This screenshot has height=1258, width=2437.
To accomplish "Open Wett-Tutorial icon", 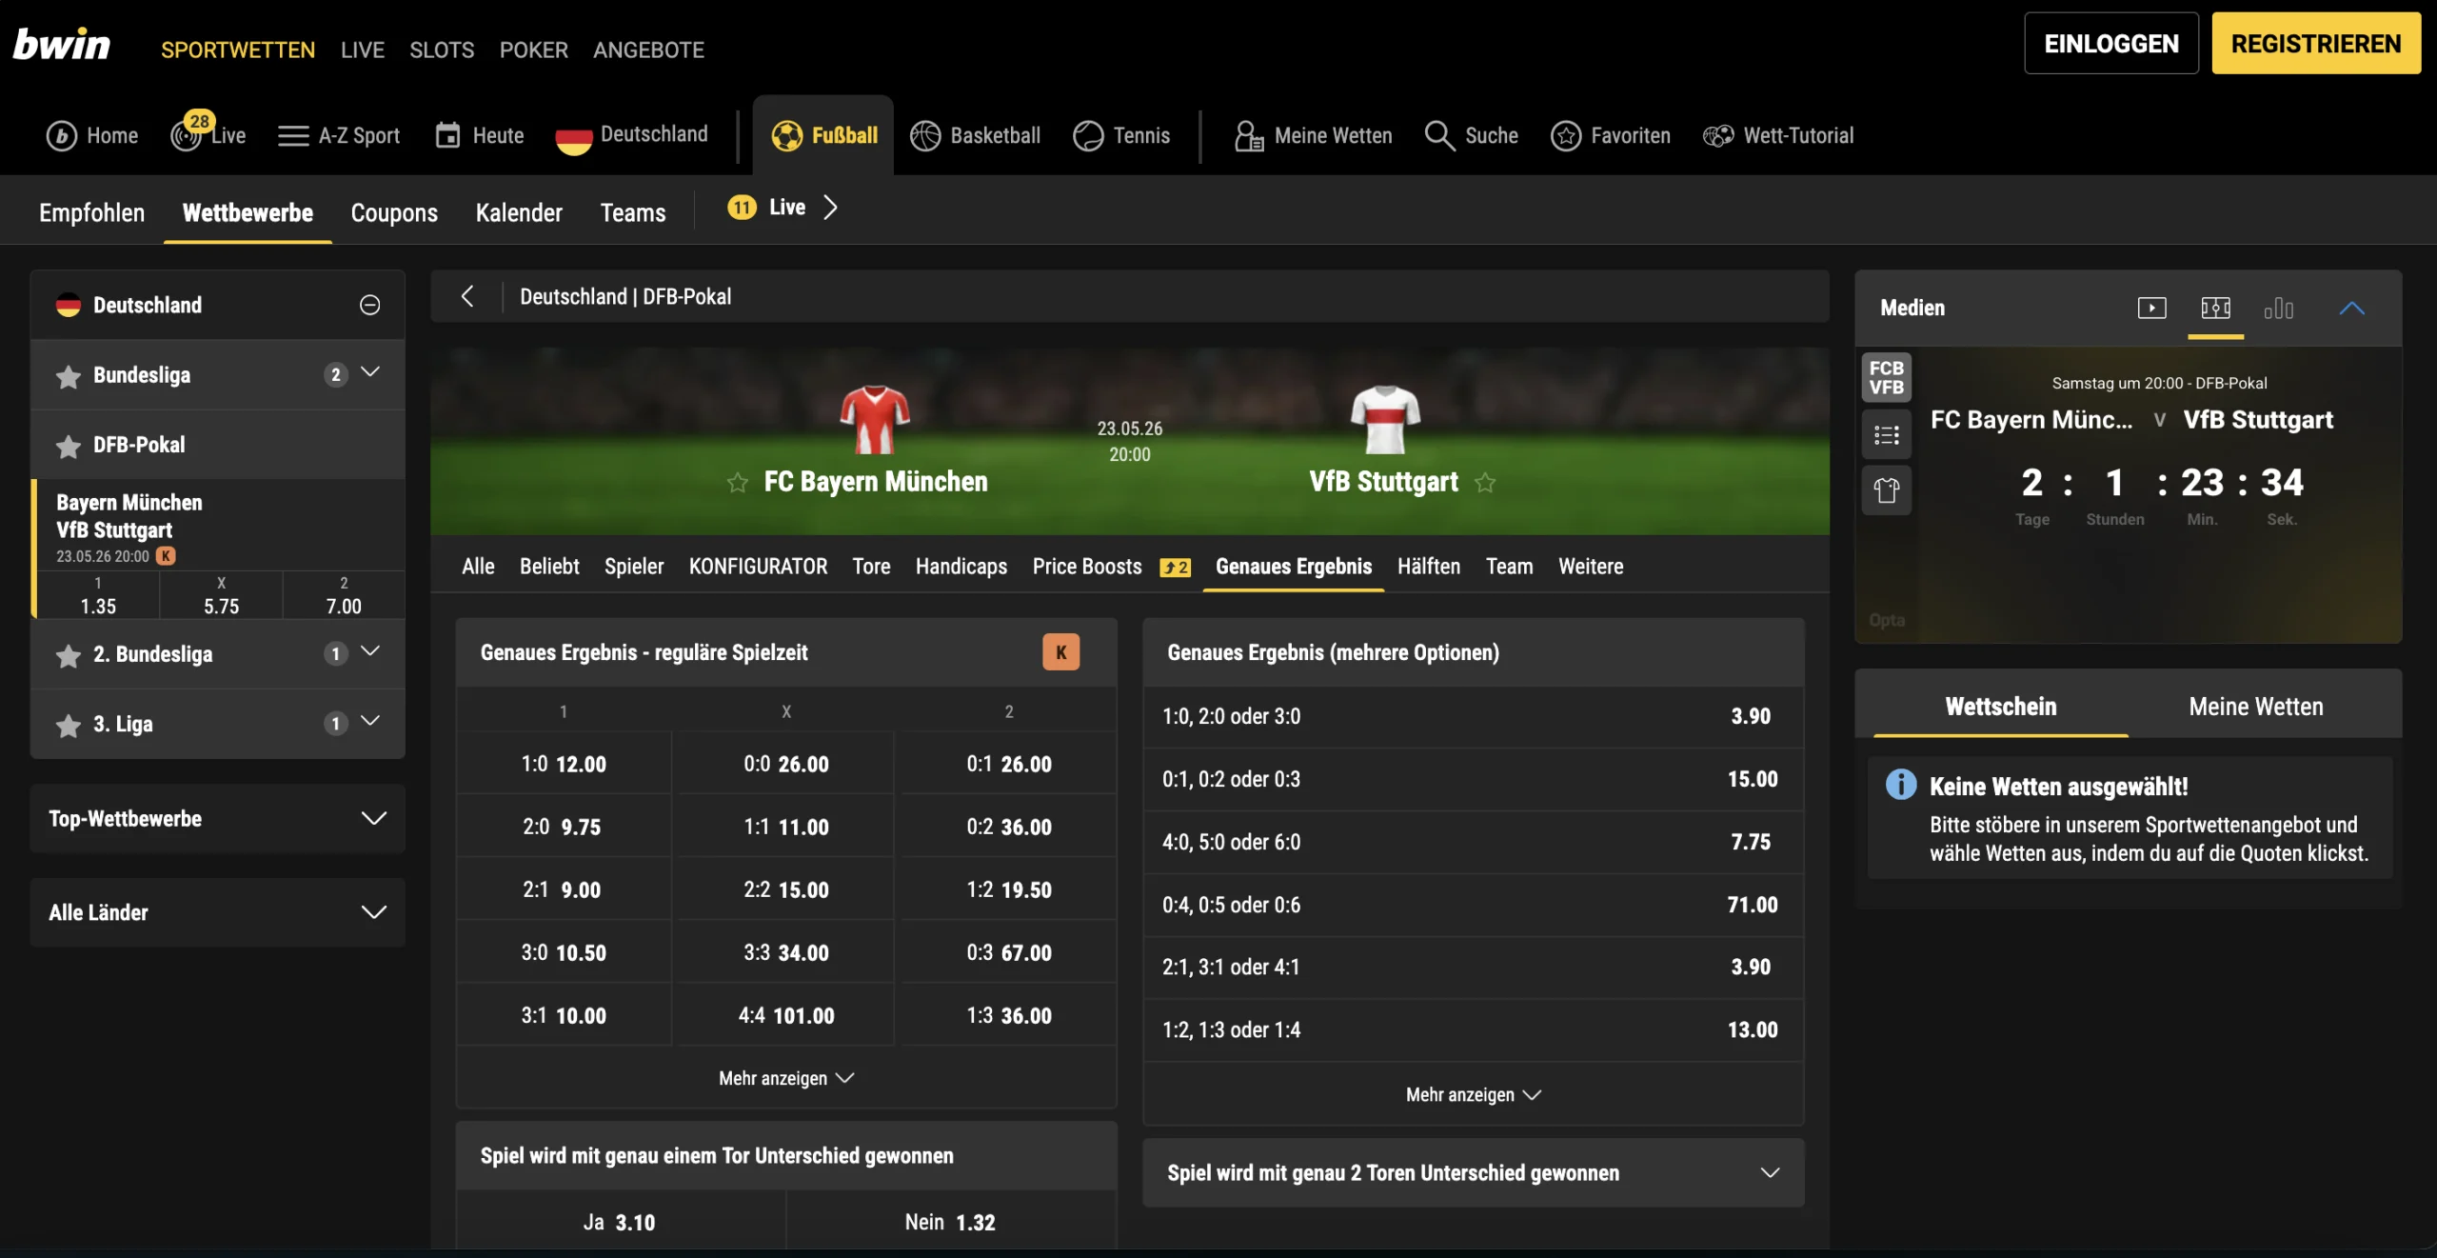I will (x=1718, y=136).
